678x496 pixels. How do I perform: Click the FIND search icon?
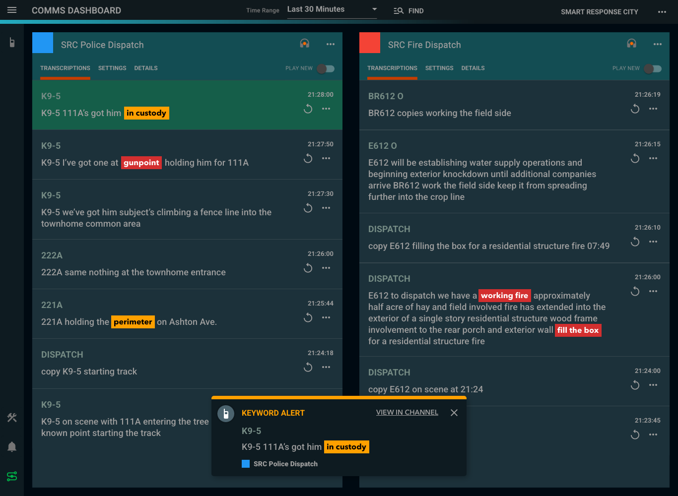click(x=399, y=11)
